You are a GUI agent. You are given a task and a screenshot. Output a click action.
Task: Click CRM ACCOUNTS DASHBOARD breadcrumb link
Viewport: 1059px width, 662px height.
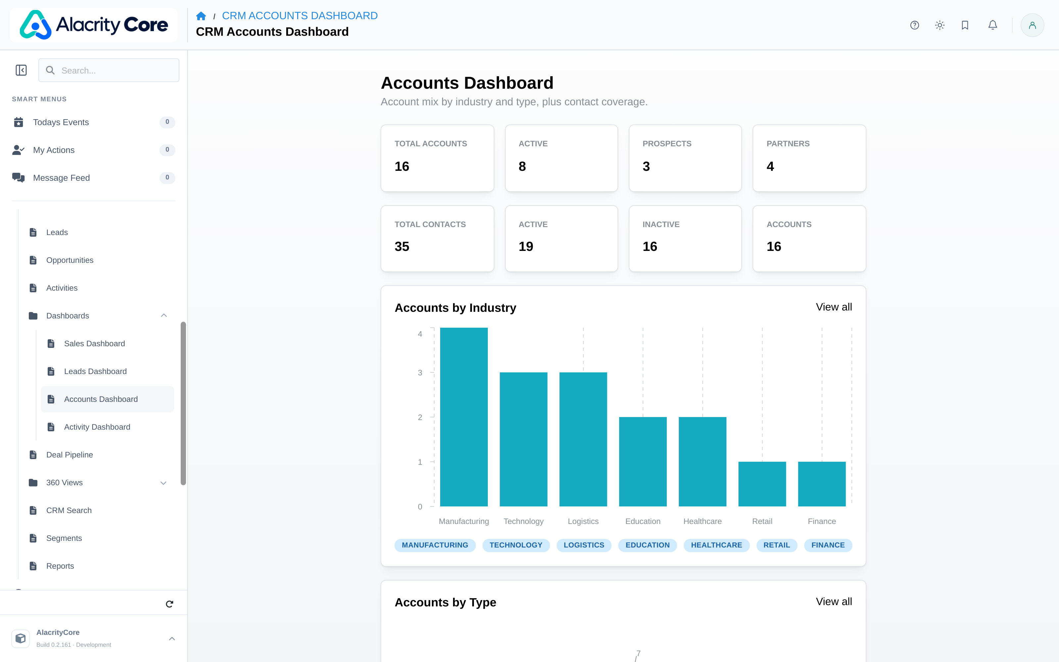click(x=300, y=16)
